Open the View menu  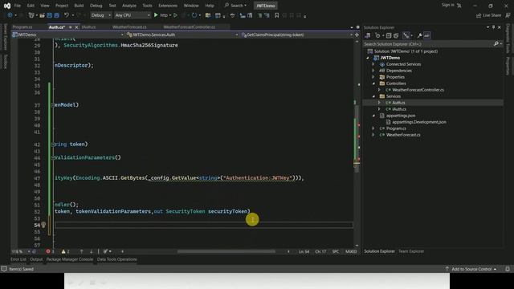point(45,6)
